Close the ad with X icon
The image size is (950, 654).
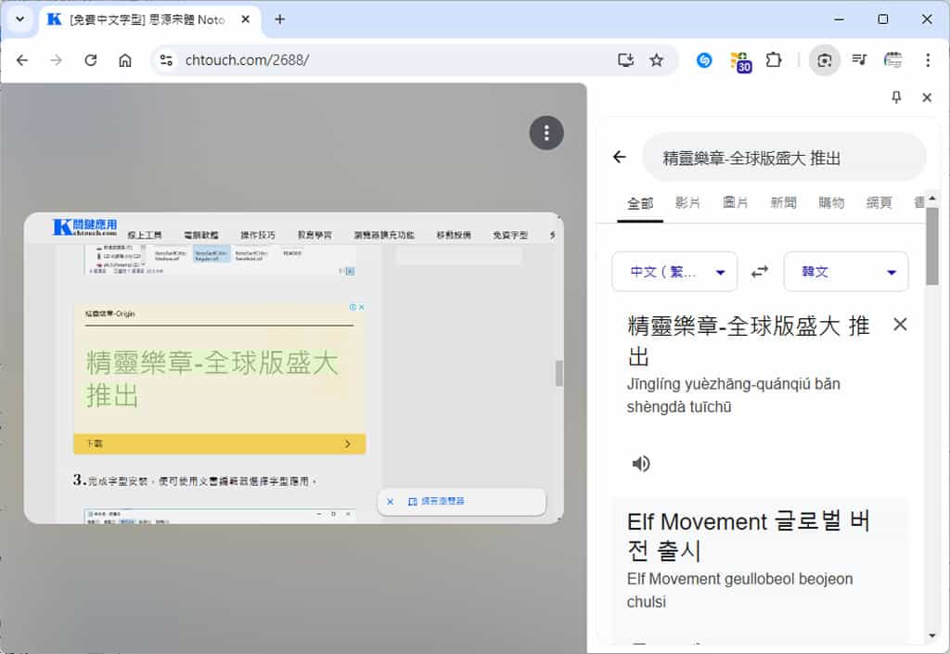click(x=361, y=307)
